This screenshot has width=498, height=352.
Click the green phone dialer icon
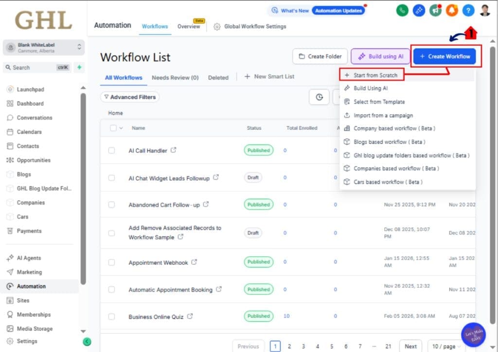(x=402, y=11)
